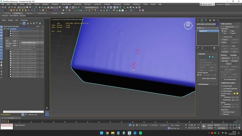Click the Time Configuration icon

(x=199, y=128)
